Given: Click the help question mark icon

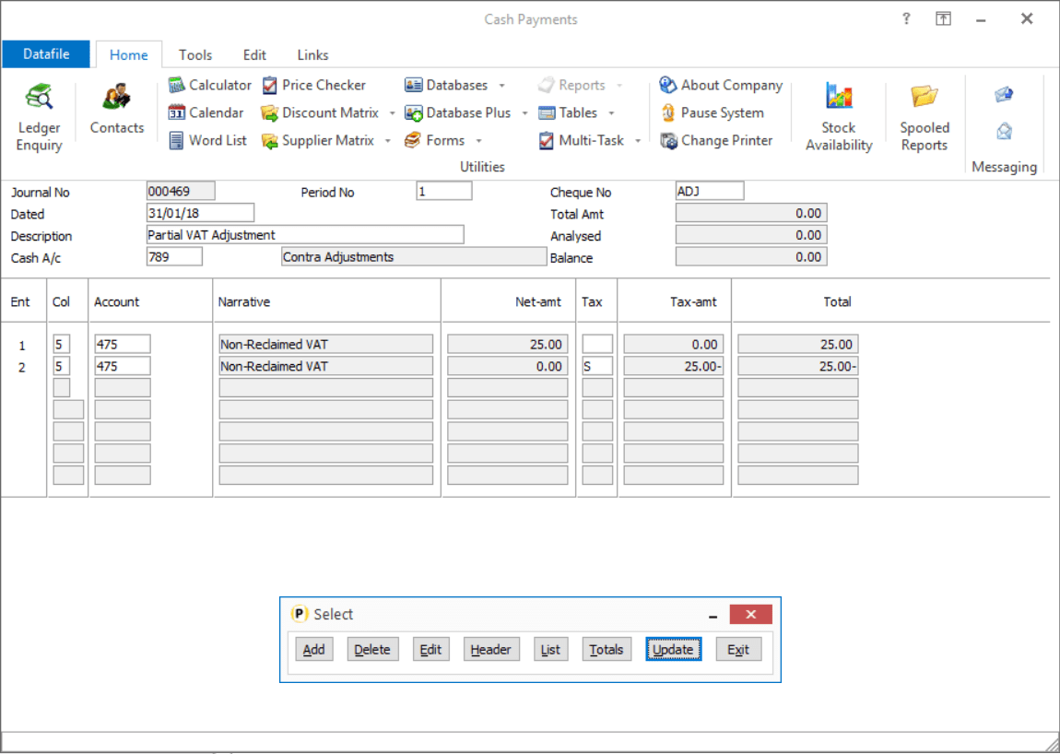Looking at the screenshot, I should pyautogui.click(x=907, y=19).
